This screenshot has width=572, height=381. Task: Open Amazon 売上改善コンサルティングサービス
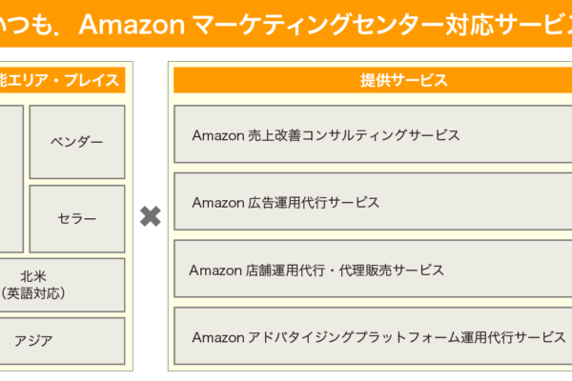click(x=373, y=134)
